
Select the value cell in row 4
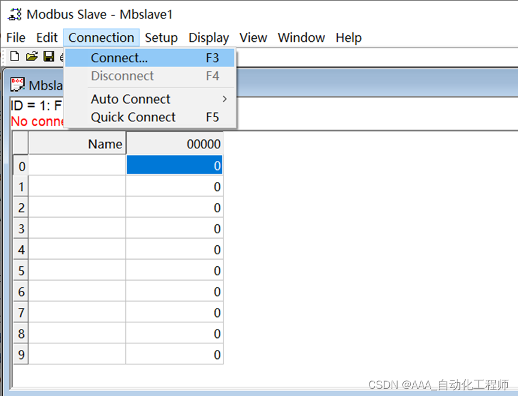pos(174,249)
